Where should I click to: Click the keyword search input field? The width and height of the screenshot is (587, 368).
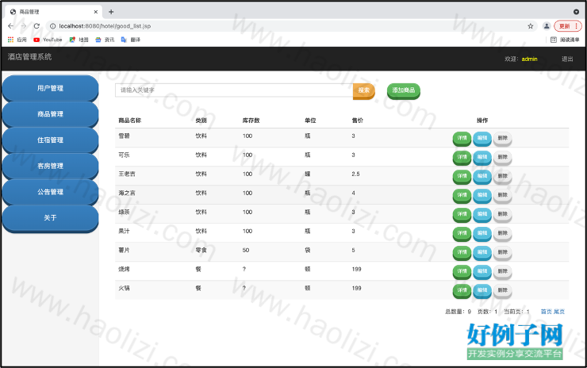[234, 90]
